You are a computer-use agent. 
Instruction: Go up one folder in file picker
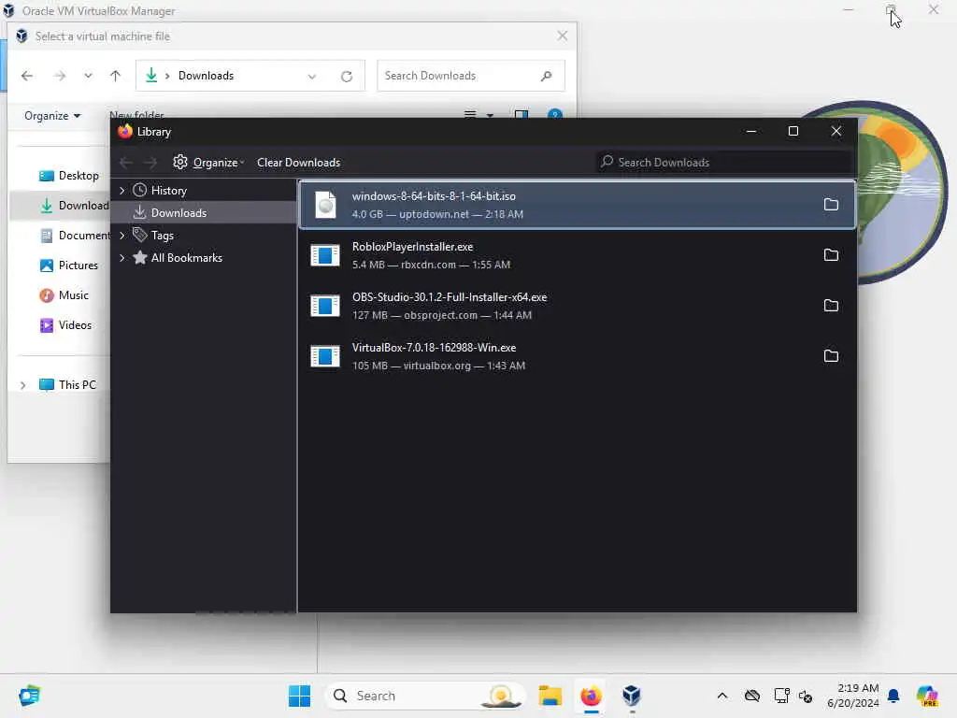(115, 76)
